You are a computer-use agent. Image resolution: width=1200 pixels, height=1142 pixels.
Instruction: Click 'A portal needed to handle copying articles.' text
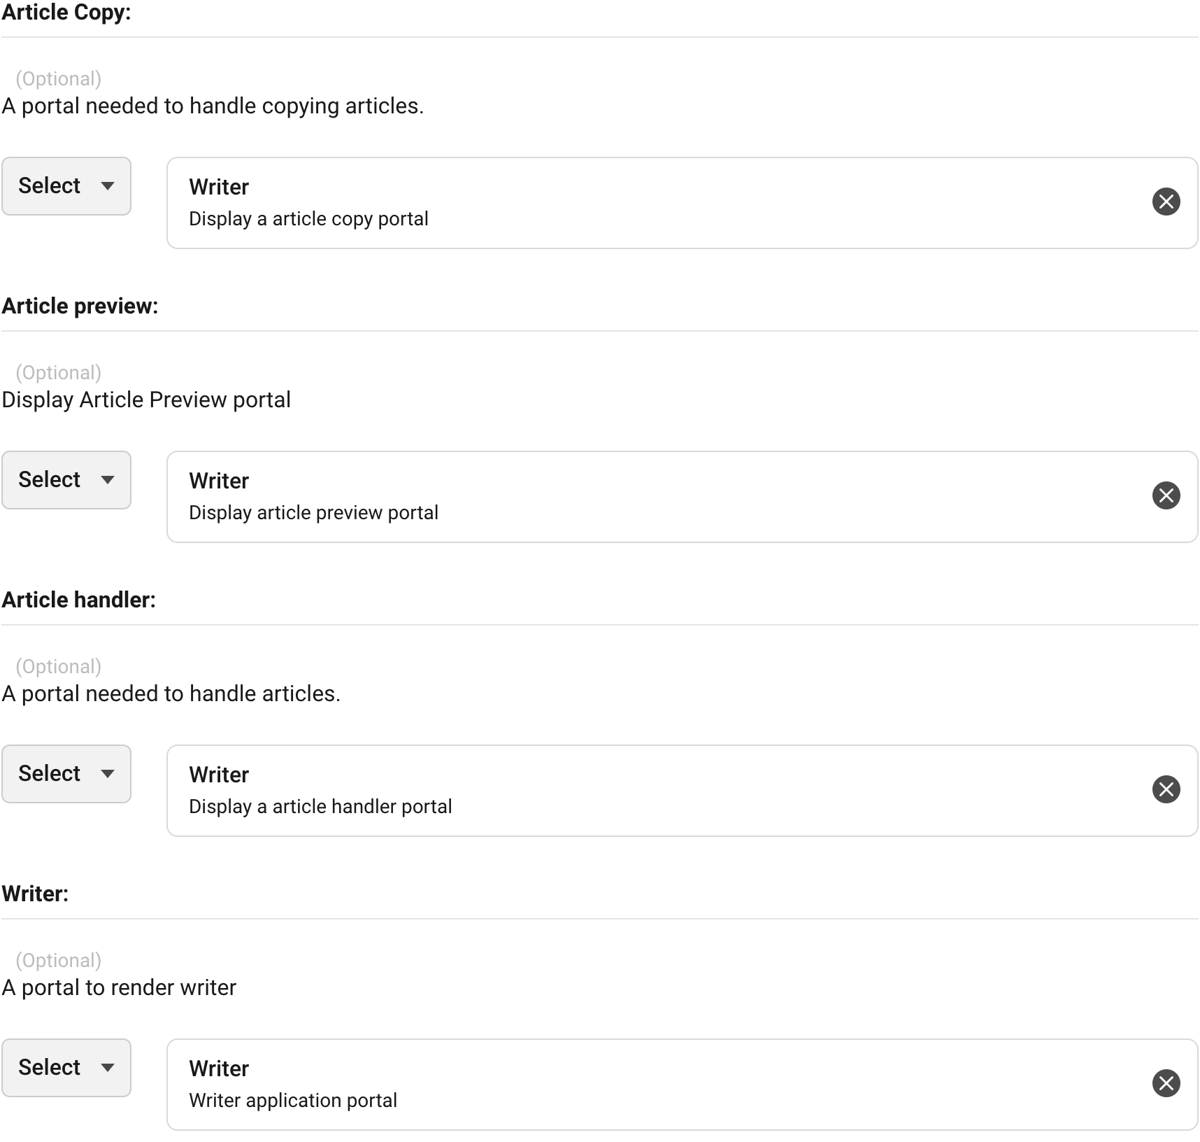coord(213,106)
